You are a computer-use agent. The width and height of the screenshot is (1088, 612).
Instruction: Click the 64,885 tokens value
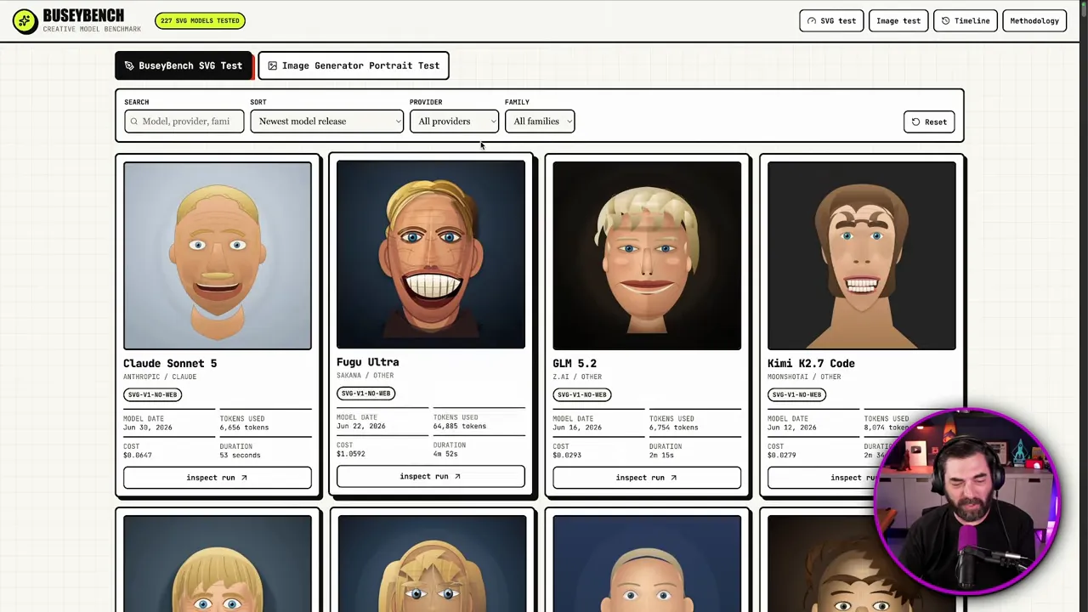(460, 426)
